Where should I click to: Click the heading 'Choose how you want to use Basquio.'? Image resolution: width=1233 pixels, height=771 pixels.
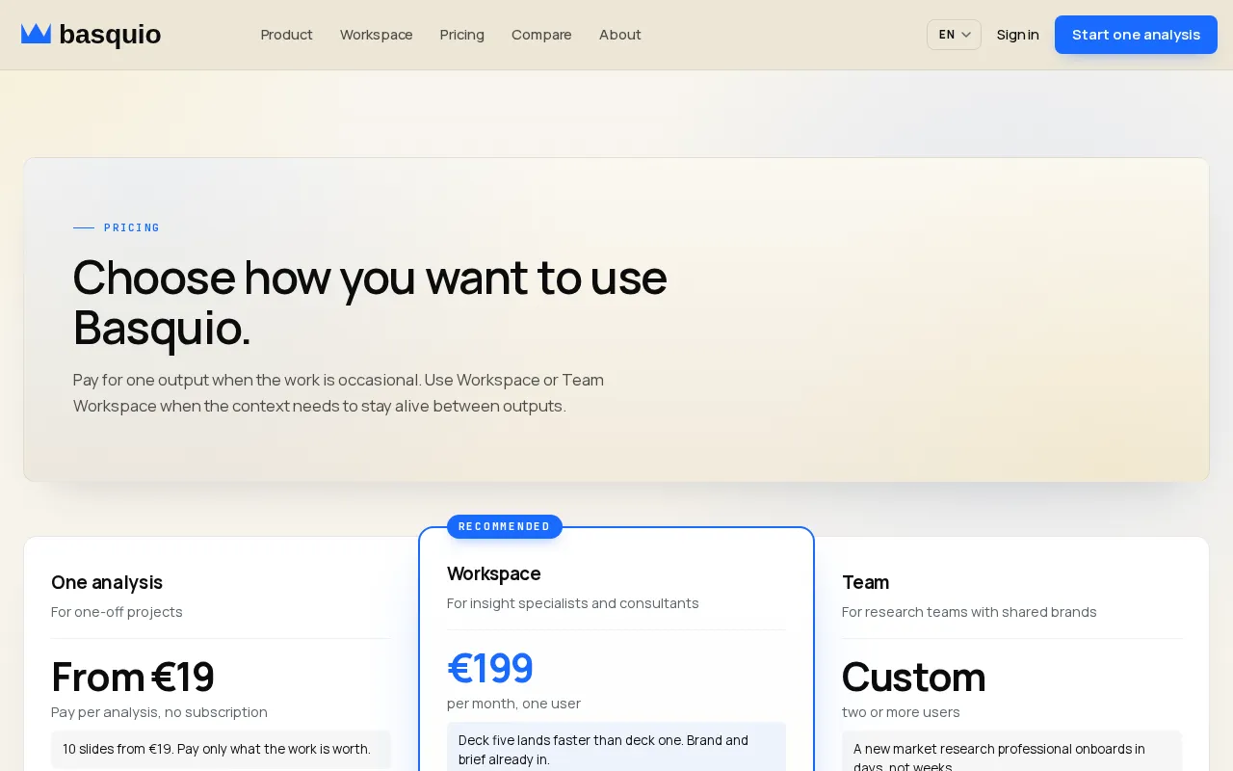(370, 302)
